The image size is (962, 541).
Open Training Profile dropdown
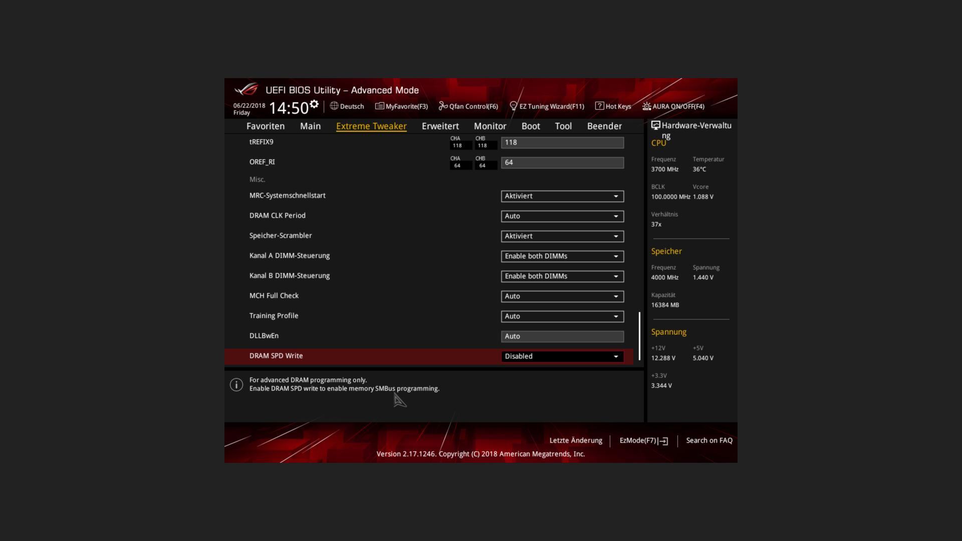[562, 316]
